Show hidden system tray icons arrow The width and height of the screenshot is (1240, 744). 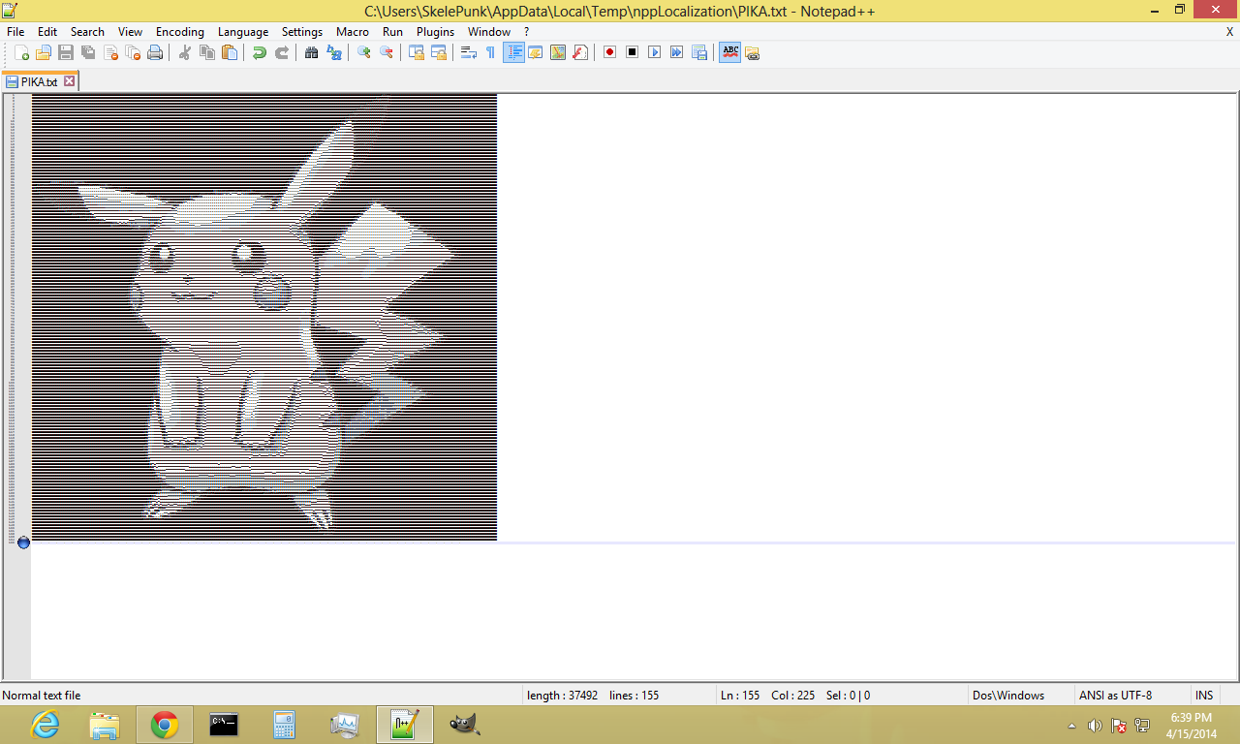(x=1071, y=726)
